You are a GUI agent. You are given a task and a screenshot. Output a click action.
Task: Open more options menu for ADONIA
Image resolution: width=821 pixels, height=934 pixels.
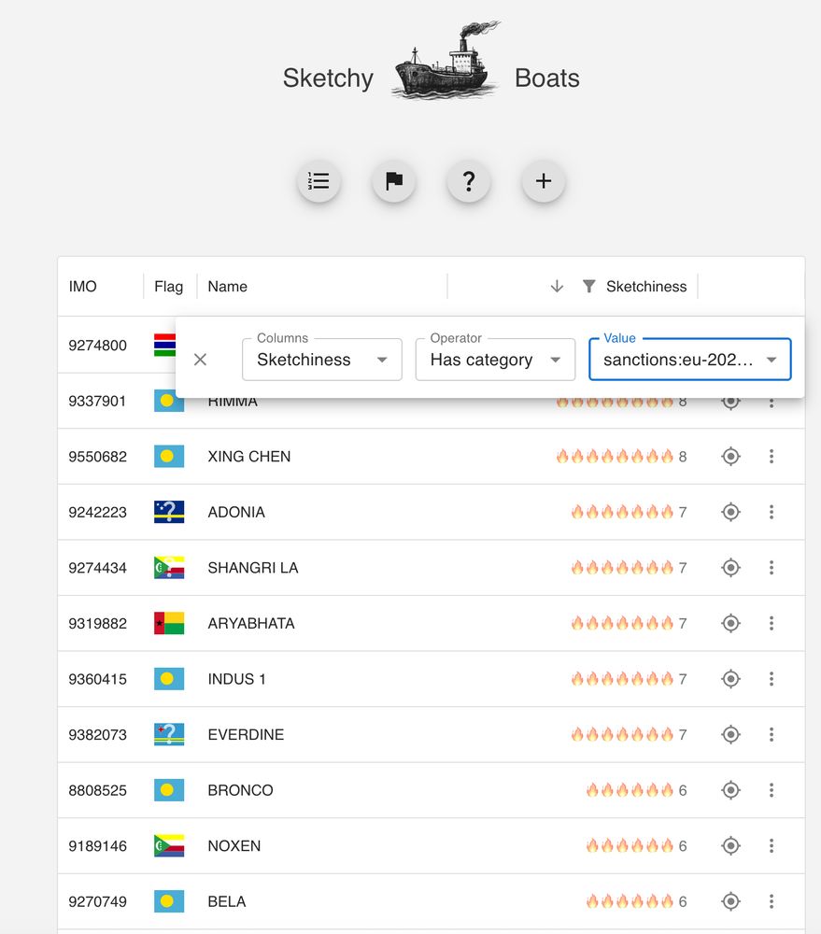(771, 512)
